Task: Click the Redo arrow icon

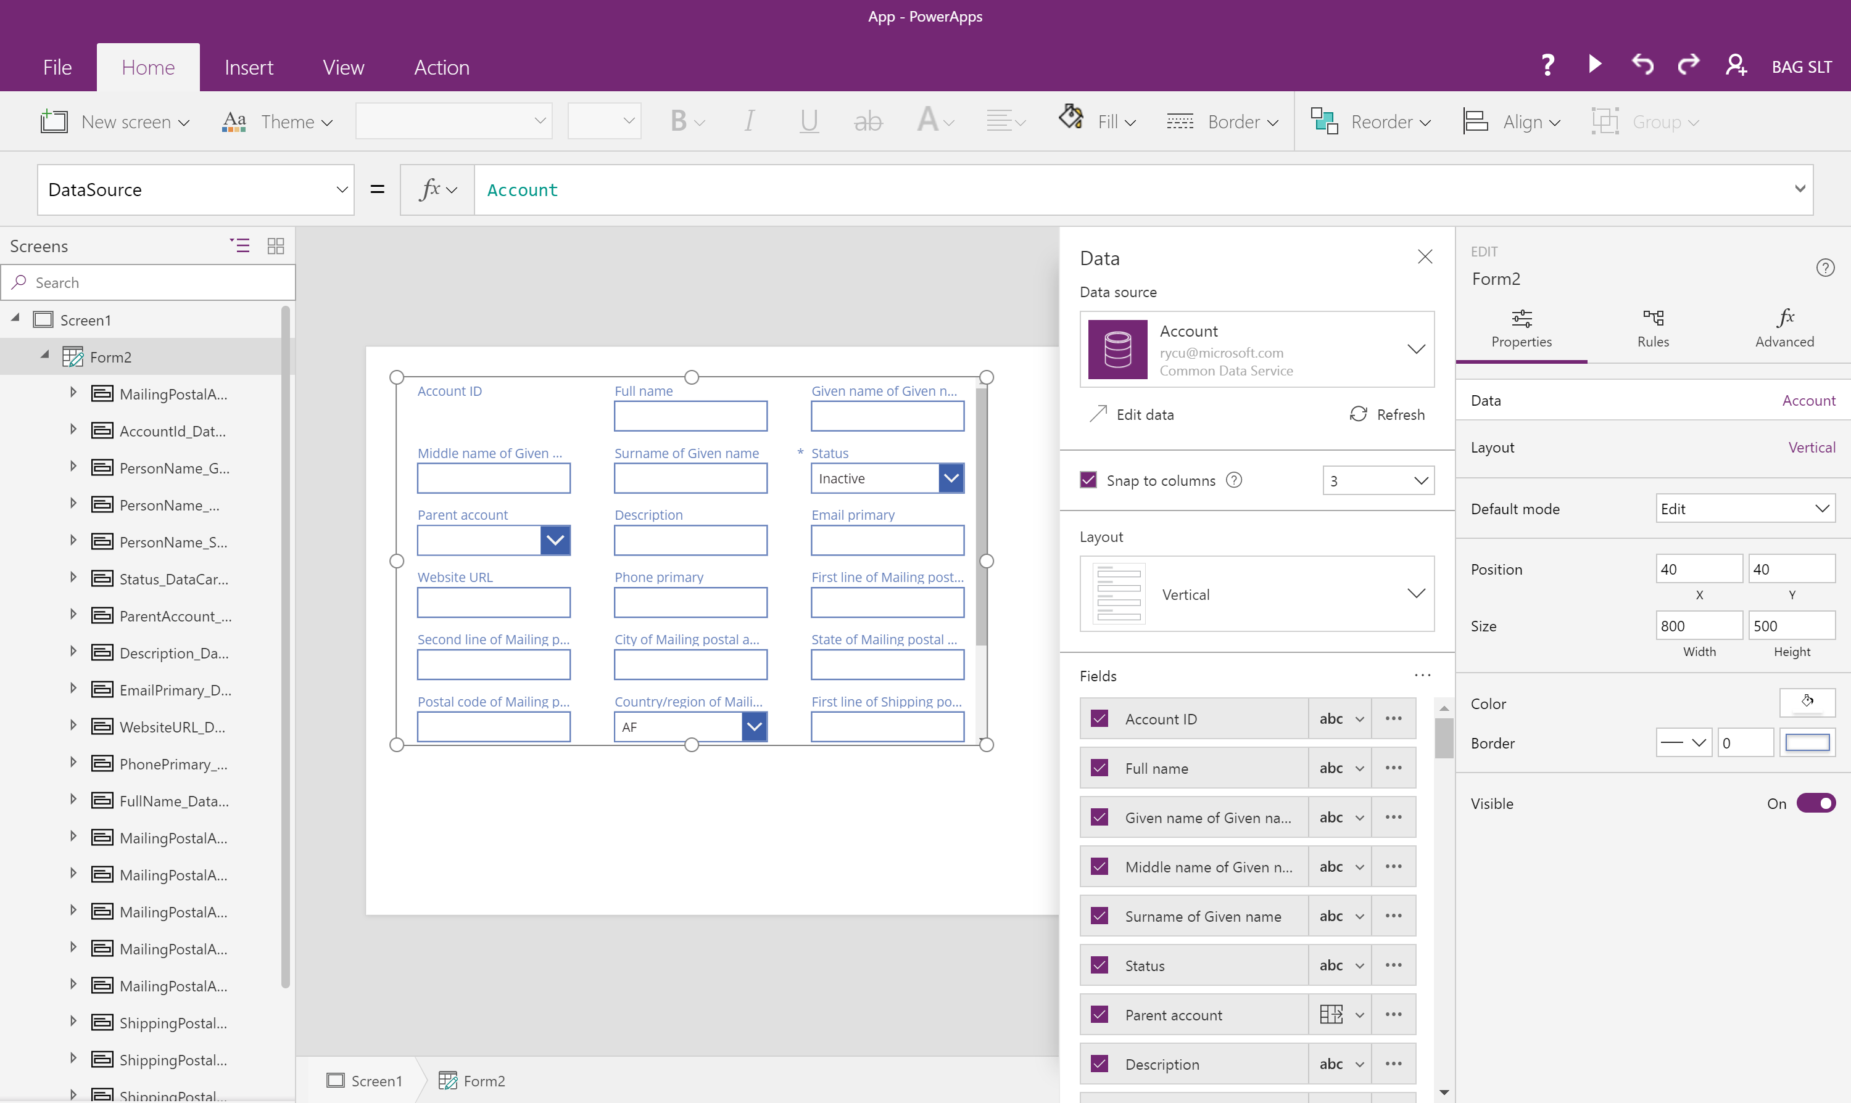Action: click(1689, 65)
